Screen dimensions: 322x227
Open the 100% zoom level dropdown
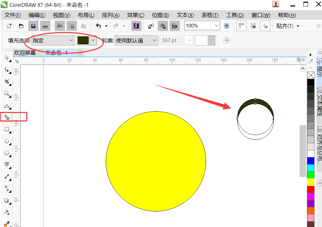pos(217,26)
